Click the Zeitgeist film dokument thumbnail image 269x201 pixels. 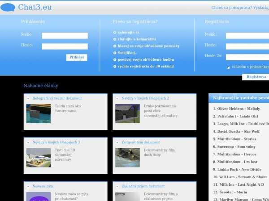pos(127,157)
